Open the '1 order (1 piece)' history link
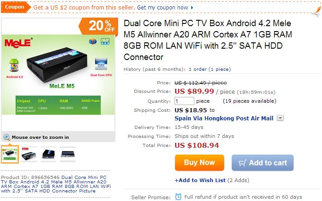This screenshot has width=322, height=201. [209, 69]
